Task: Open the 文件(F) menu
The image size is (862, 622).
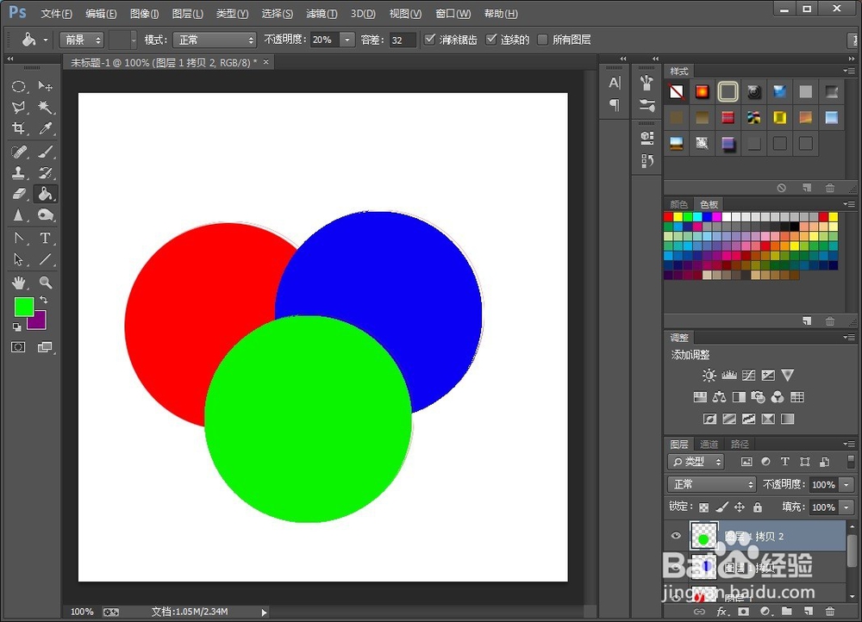Action: pos(56,14)
